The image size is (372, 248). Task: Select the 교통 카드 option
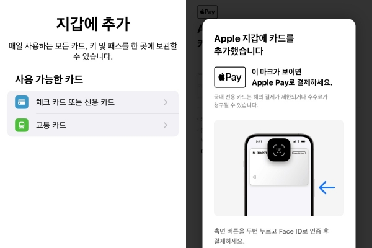point(93,125)
